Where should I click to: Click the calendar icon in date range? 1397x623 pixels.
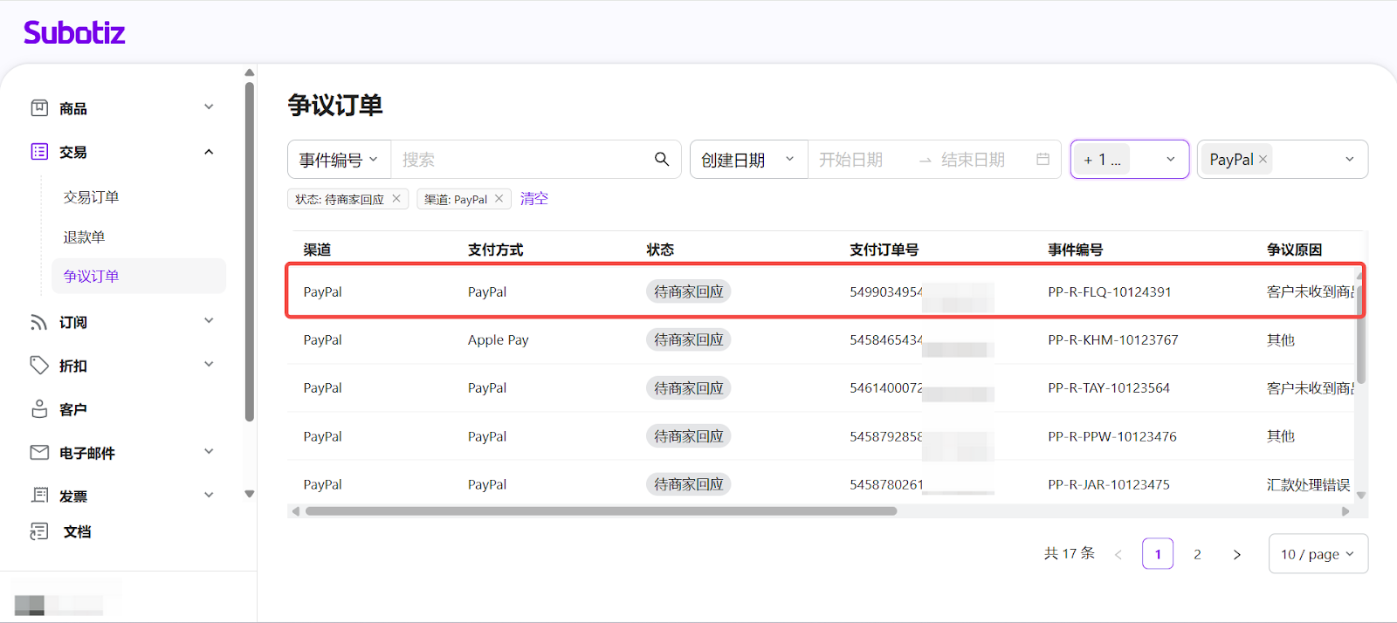(1043, 159)
